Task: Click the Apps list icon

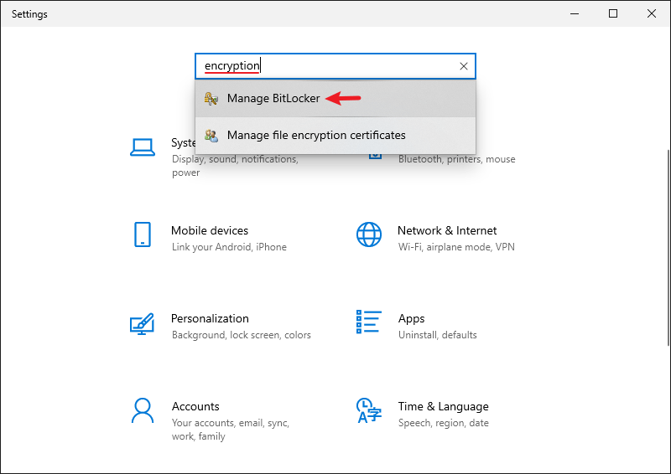Action: [x=369, y=322]
